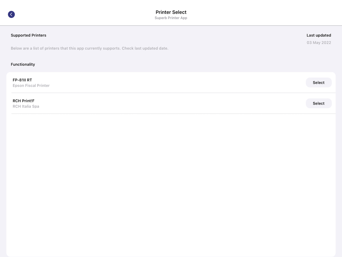Click the Functionality heading

(23, 64)
